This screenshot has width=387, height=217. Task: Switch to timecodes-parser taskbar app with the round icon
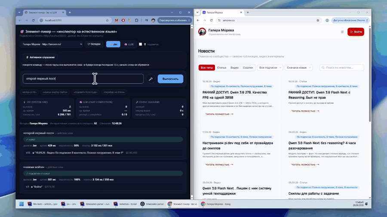pyautogui.click(x=152, y=204)
